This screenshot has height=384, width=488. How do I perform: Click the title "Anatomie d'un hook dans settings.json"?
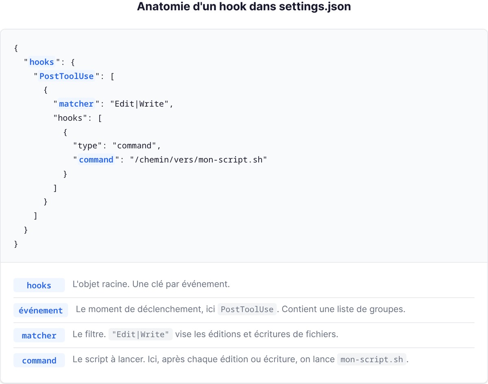(x=244, y=7)
